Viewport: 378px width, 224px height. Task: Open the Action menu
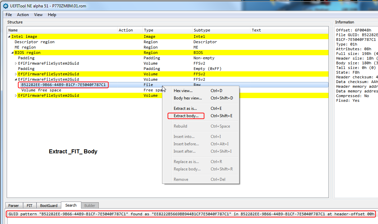tap(23, 15)
